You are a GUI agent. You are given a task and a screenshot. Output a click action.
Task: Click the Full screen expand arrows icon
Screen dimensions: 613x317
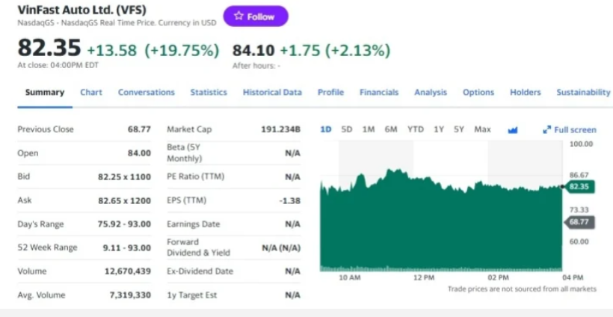547,129
